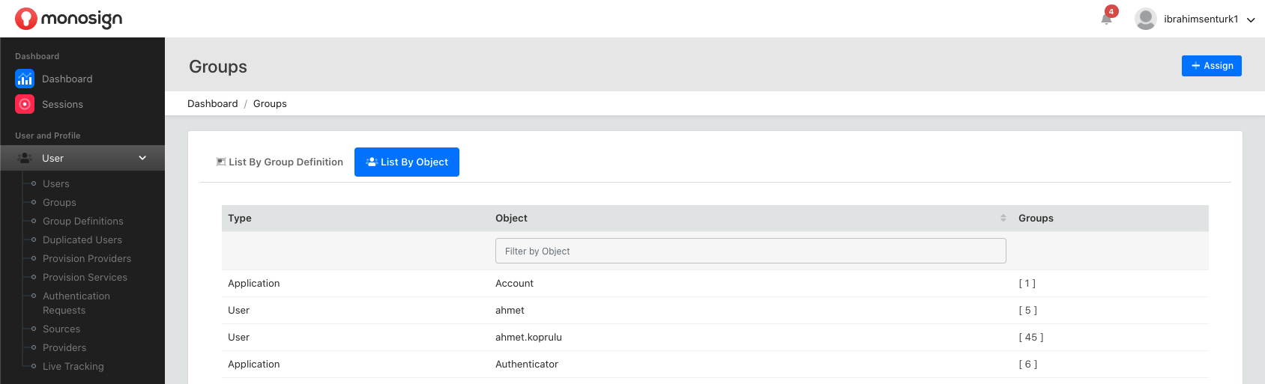Screen dimensions: 1265x384
Task: Open group count [ 6 ] for Authenticator
Action: coord(1027,364)
